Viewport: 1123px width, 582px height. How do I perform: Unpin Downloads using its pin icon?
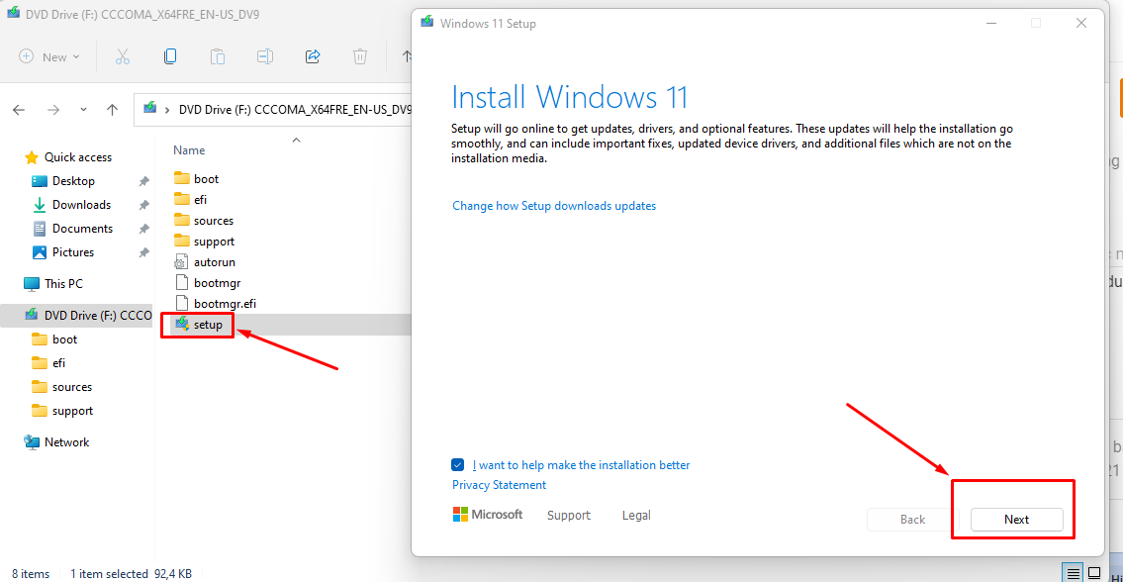click(143, 205)
